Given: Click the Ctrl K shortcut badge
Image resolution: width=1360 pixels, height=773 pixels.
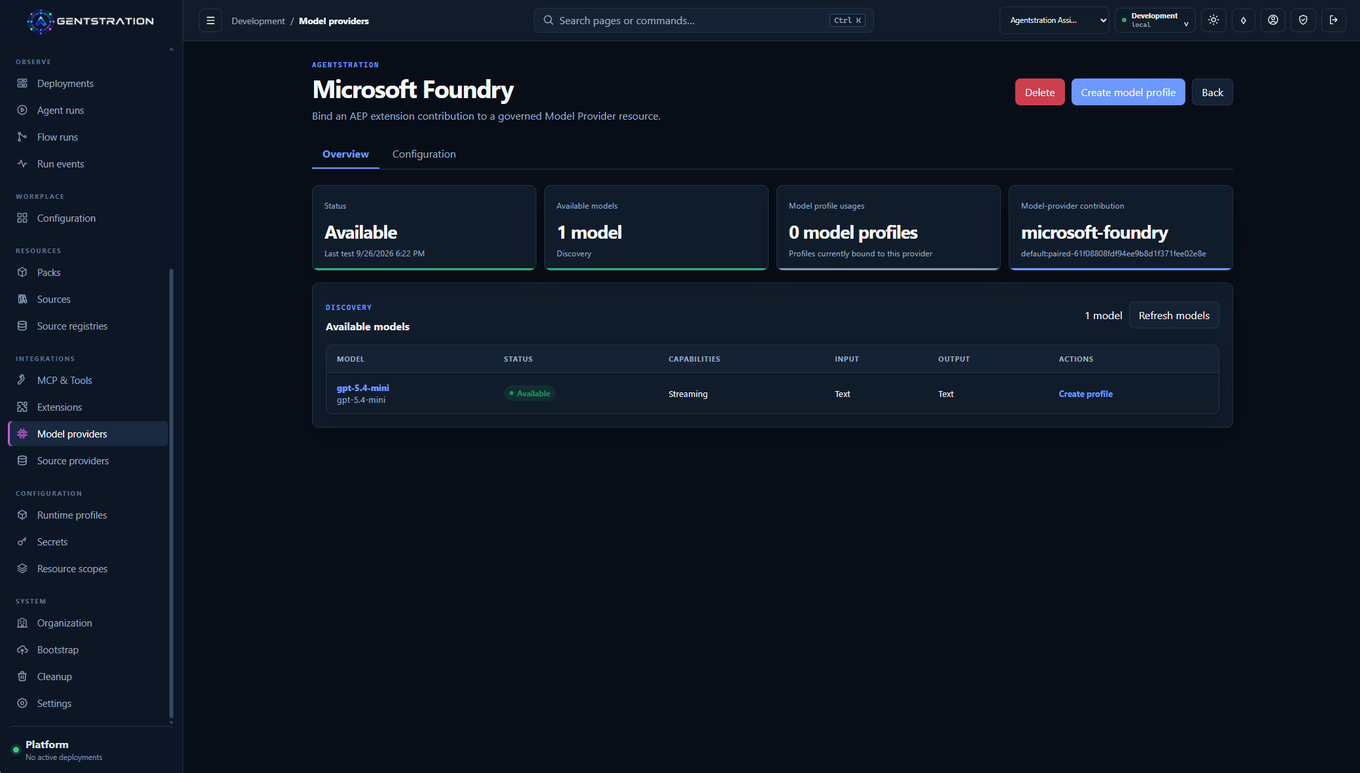Looking at the screenshot, I should point(847,20).
